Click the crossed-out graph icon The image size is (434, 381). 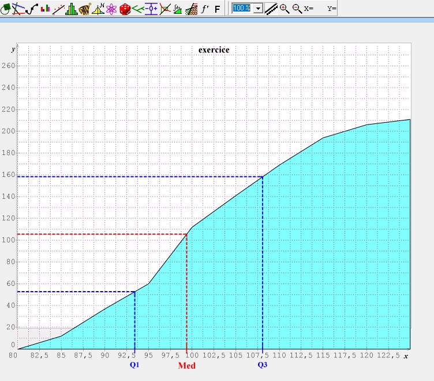[x=165, y=9]
